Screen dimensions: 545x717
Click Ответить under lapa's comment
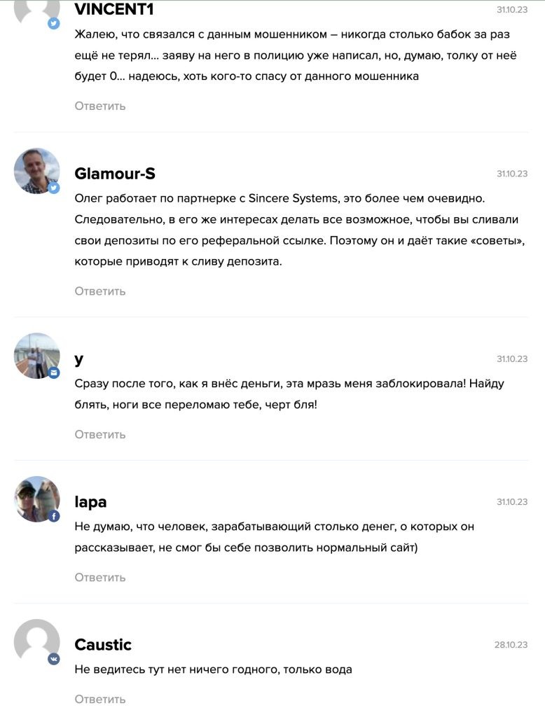99,578
